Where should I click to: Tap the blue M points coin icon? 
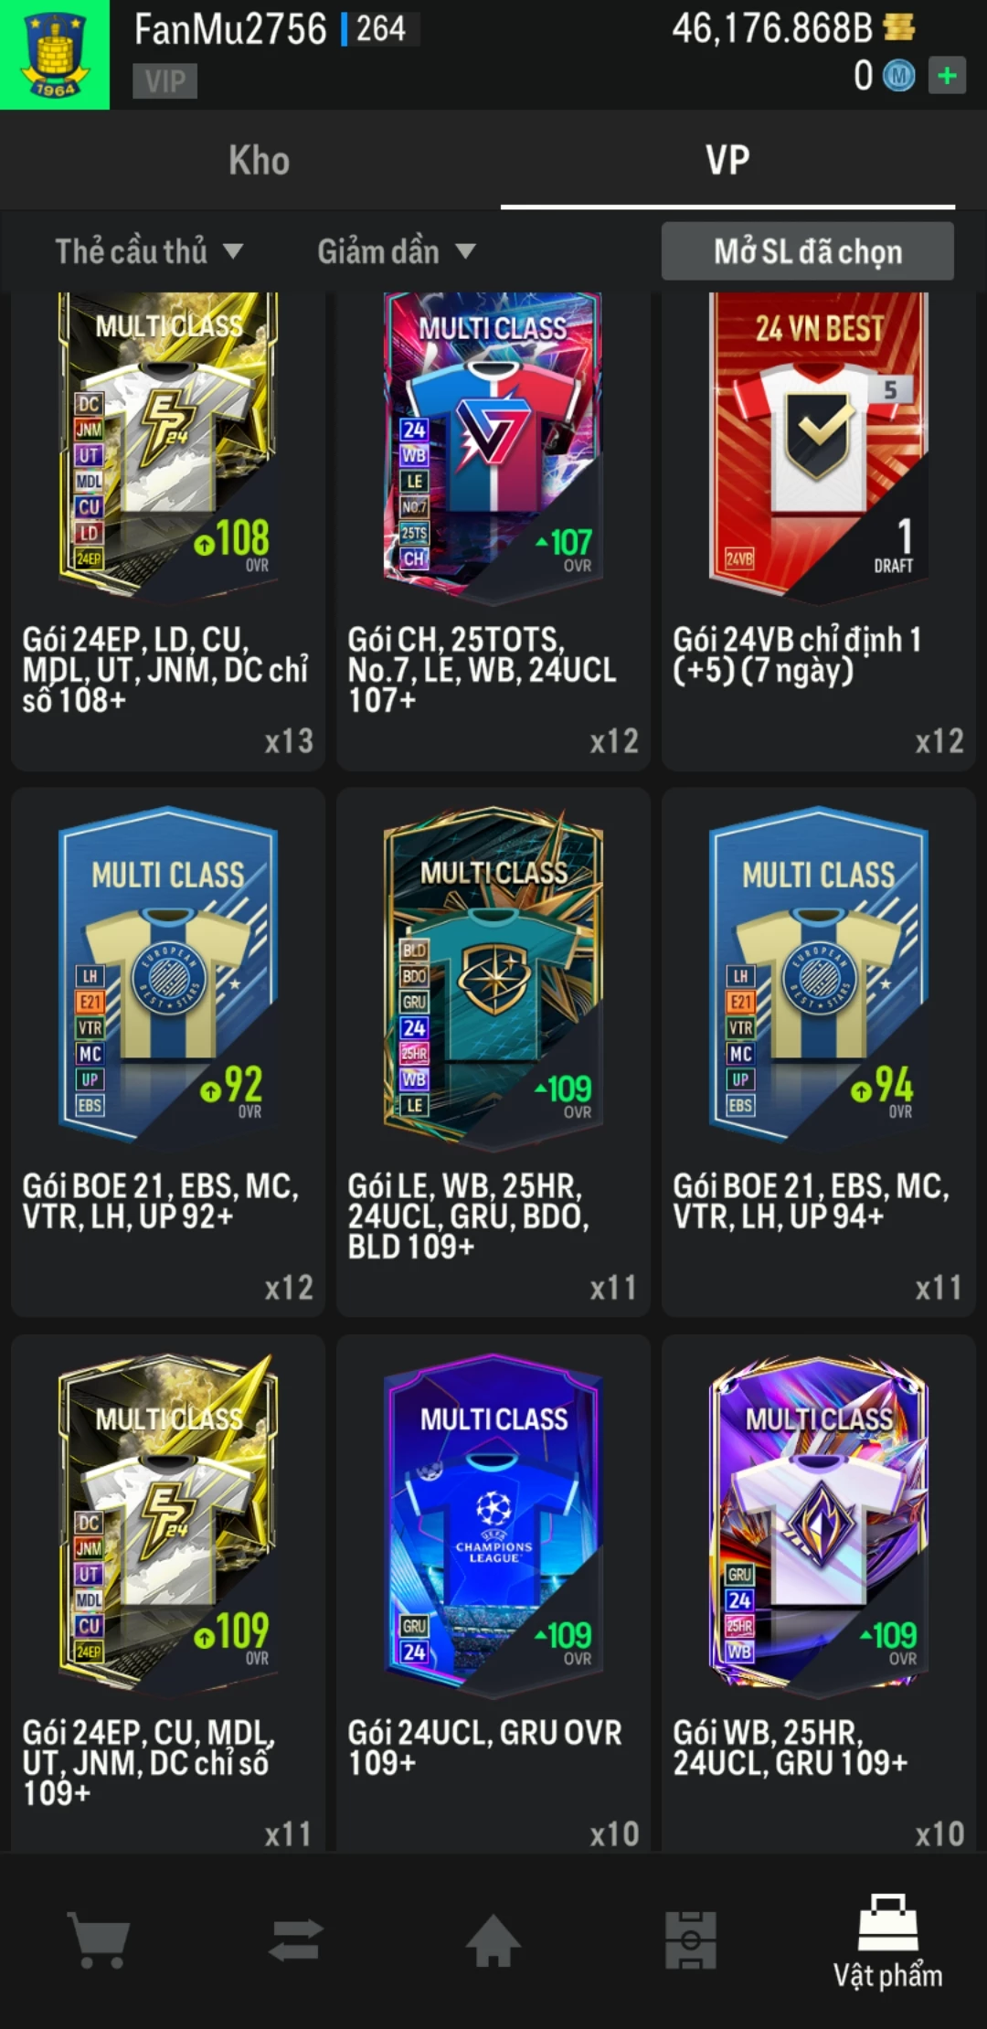898,76
